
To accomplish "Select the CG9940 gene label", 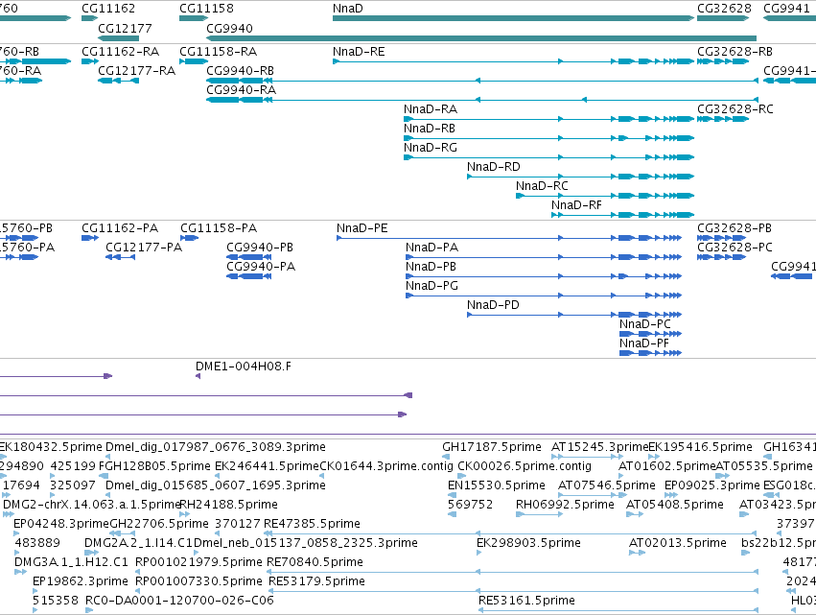I will 229,28.
